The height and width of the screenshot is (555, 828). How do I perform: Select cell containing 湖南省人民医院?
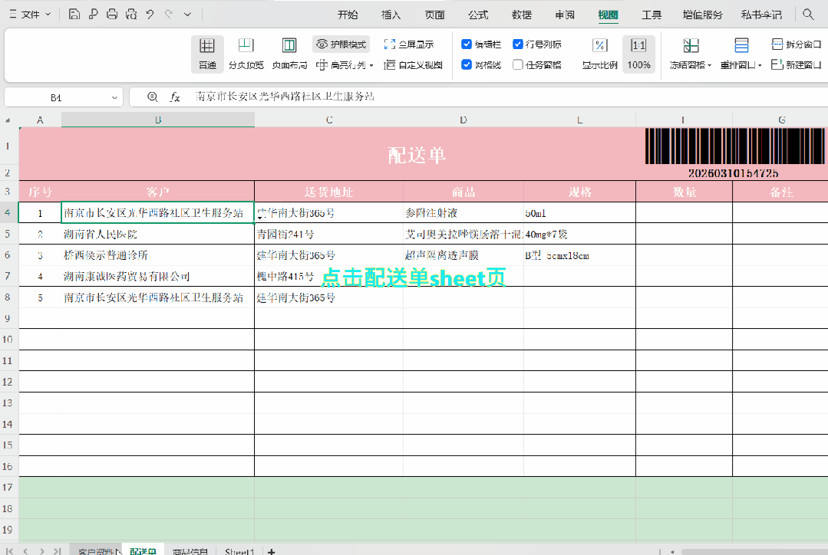[x=158, y=234]
